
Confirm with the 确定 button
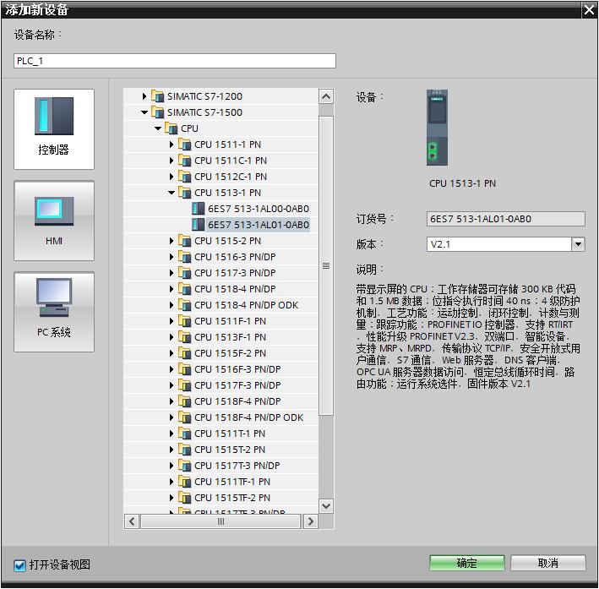pos(467,563)
